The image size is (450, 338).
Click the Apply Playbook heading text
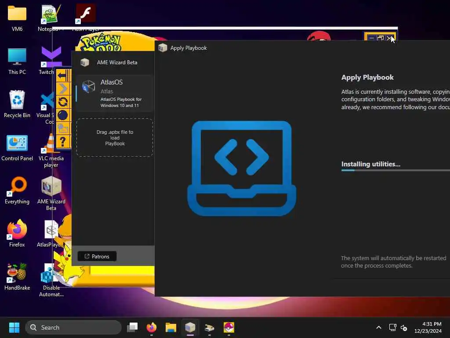(367, 77)
